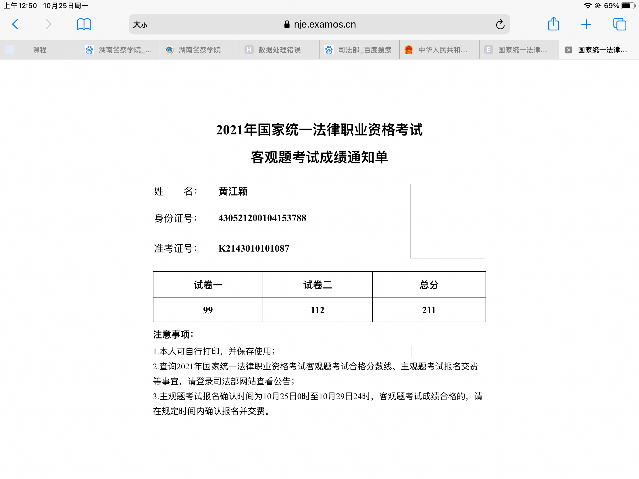Select ID number 430521200104153788

262,218
